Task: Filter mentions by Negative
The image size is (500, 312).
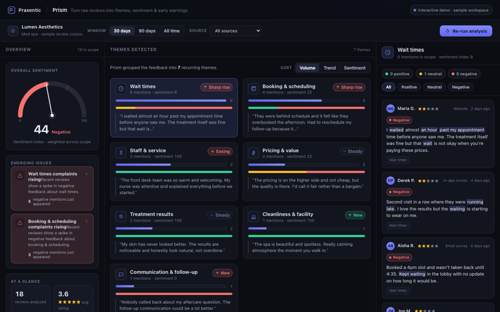Action: pyautogui.click(x=460, y=87)
